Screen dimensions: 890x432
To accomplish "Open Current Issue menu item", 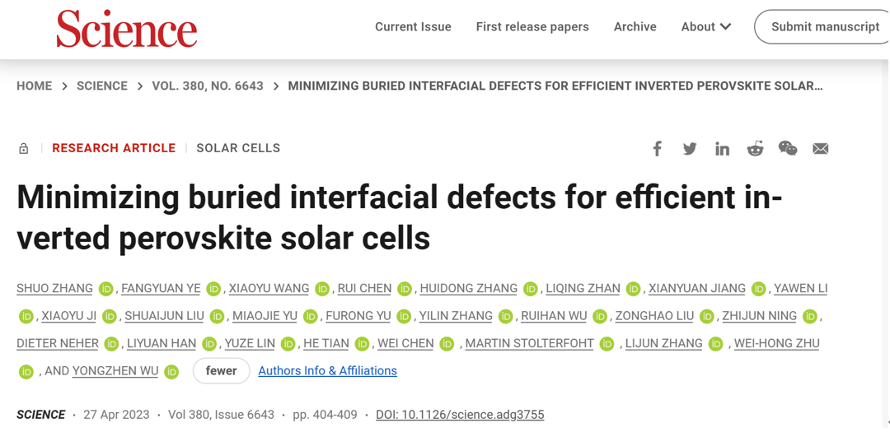I will pyautogui.click(x=413, y=26).
